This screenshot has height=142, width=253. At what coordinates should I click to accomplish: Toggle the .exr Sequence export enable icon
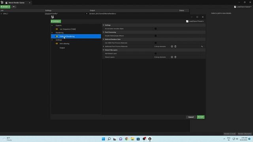[57, 29]
